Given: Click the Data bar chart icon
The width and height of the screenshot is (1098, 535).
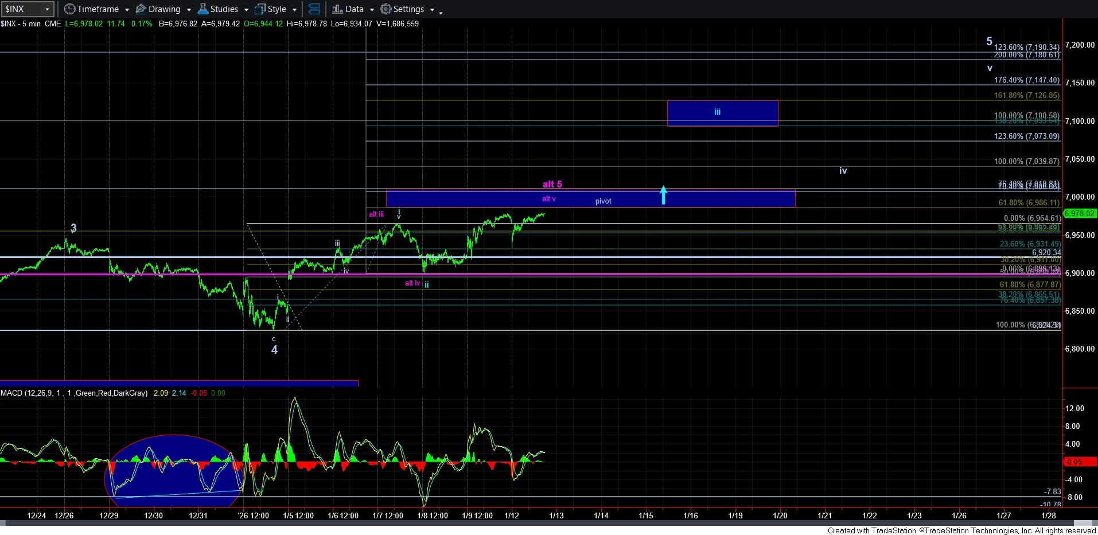Looking at the screenshot, I should (x=337, y=9).
